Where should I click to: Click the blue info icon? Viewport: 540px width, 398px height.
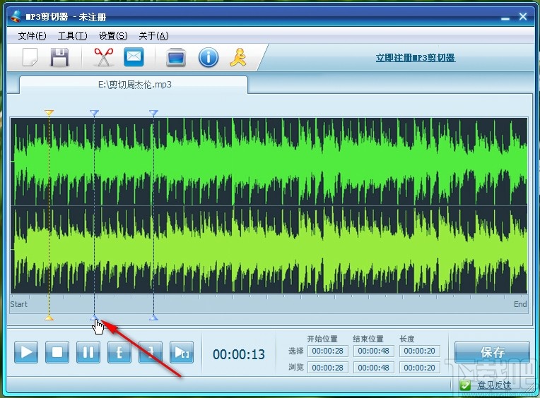pyautogui.click(x=208, y=57)
